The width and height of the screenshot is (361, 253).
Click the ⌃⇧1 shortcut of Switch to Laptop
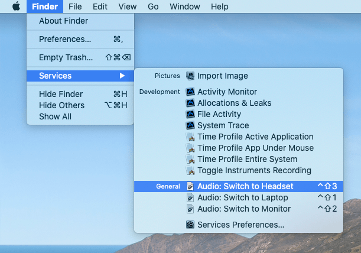coord(327,197)
